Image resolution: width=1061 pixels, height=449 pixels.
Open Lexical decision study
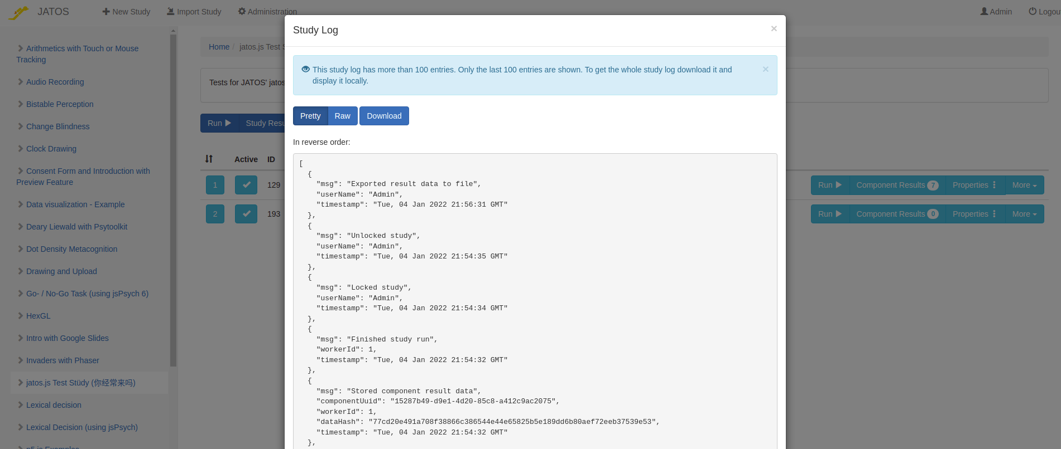coord(54,405)
